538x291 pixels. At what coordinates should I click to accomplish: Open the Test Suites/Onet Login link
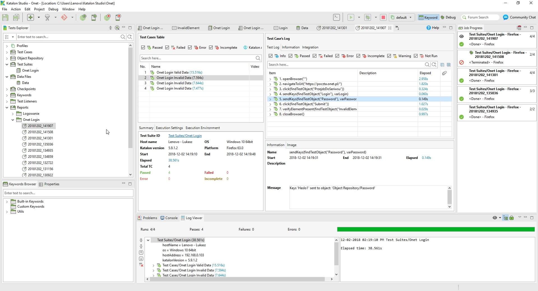pos(185,136)
